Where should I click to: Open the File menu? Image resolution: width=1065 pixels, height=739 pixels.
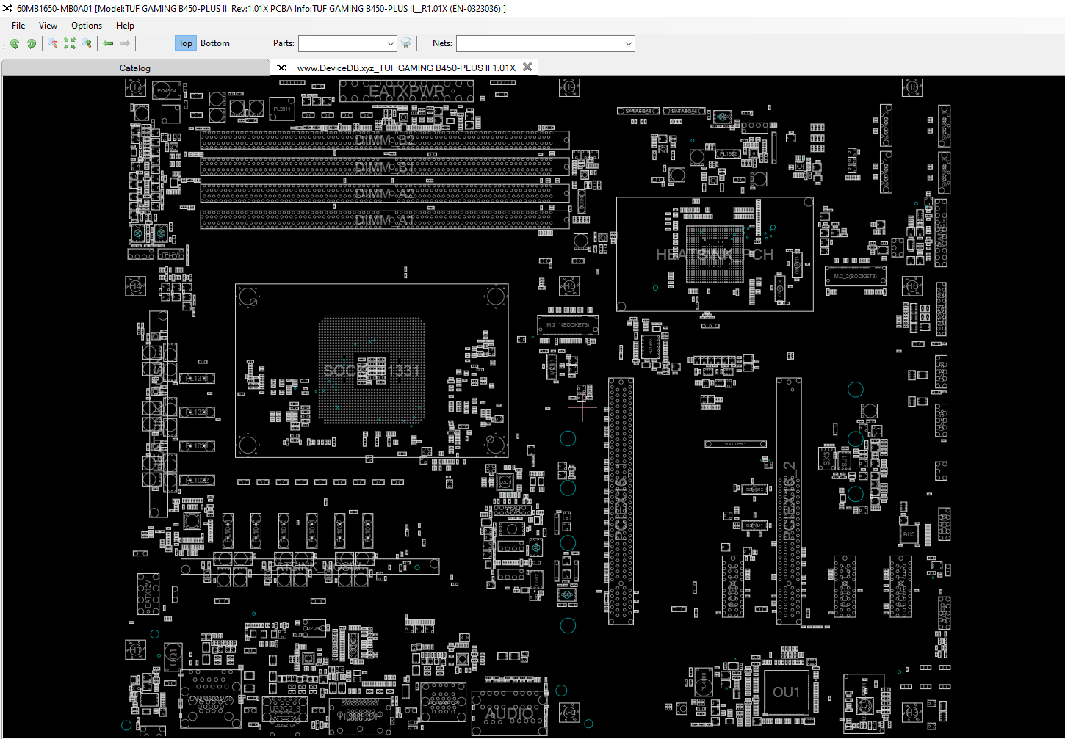[18, 25]
